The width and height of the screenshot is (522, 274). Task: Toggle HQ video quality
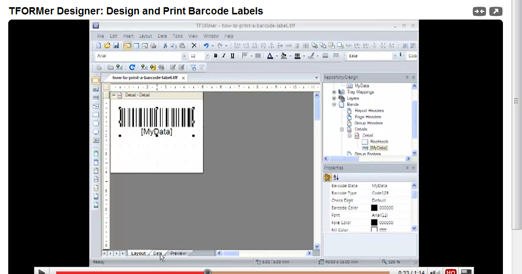click(450, 271)
